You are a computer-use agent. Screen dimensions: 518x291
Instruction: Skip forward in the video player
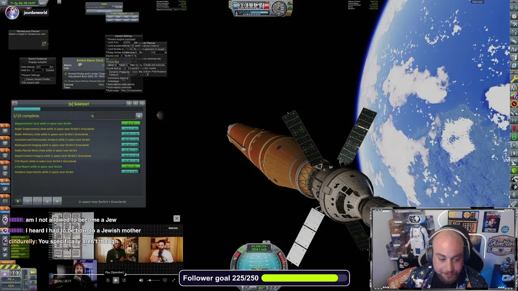pos(124,280)
